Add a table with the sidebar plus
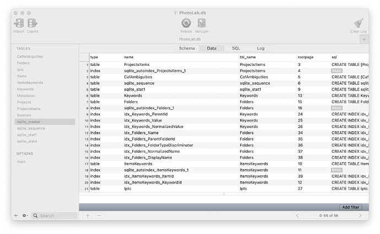 coord(16,216)
